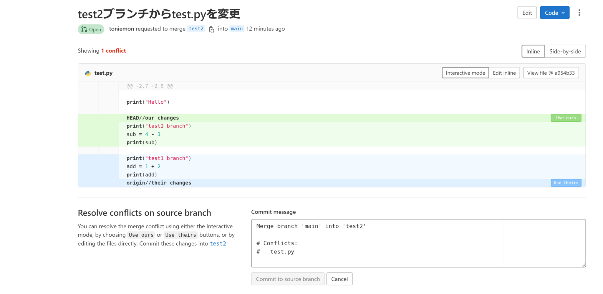This screenshot has width=603, height=294.
Task: Expand the Code dropdown
Action: tap(554, 13)
